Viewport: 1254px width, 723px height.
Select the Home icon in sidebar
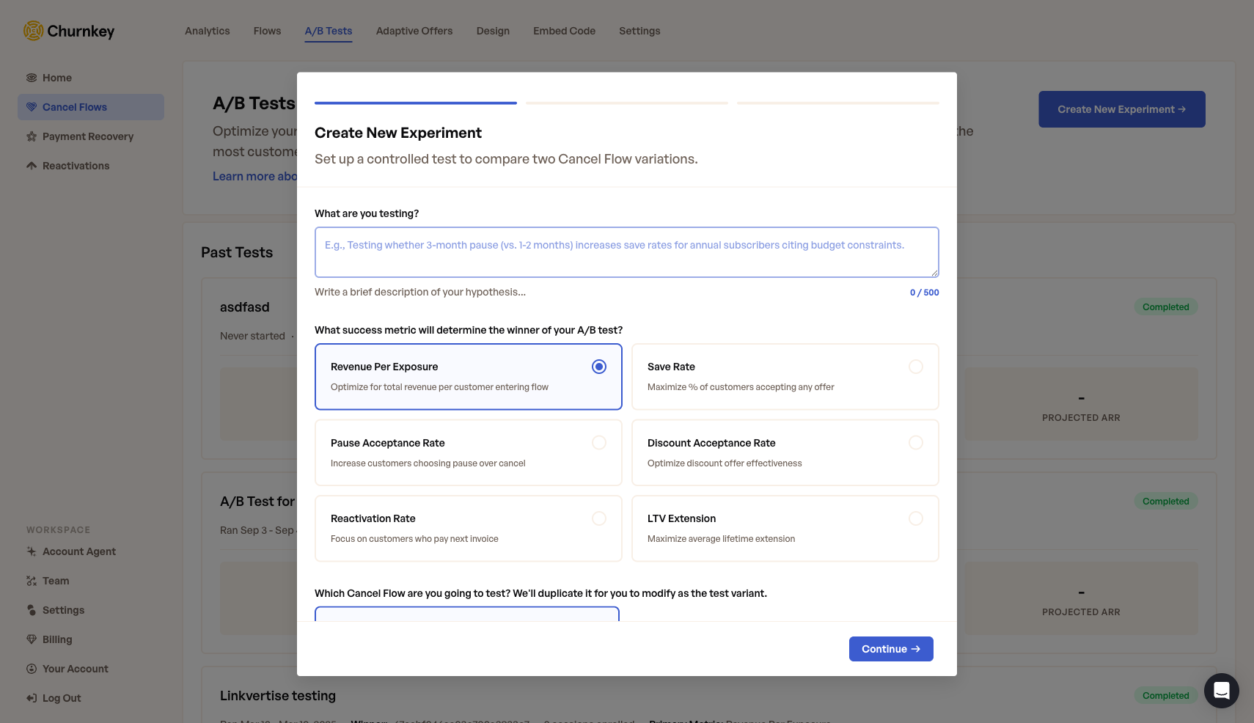[31, 77]
